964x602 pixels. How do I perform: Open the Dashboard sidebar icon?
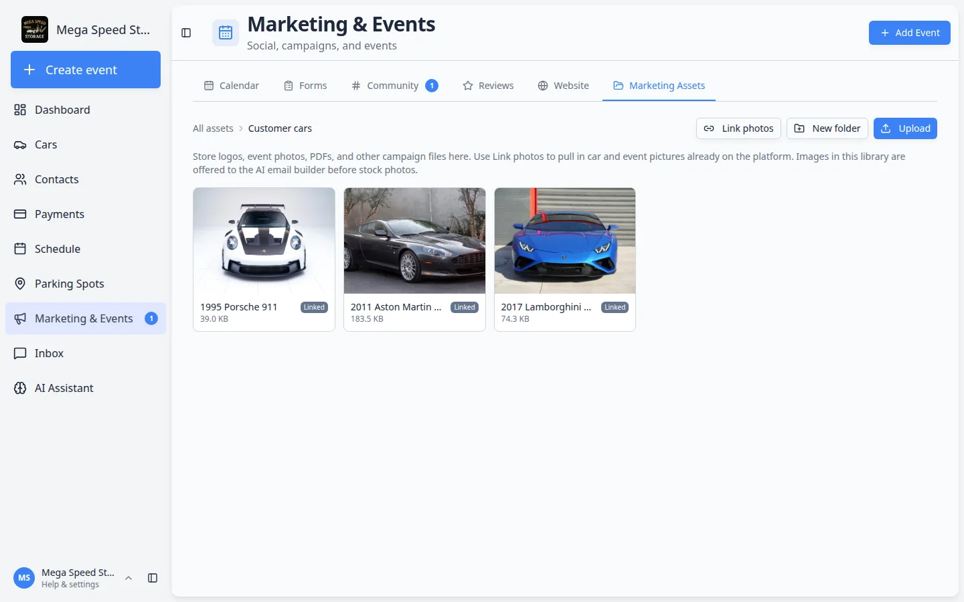20,110
